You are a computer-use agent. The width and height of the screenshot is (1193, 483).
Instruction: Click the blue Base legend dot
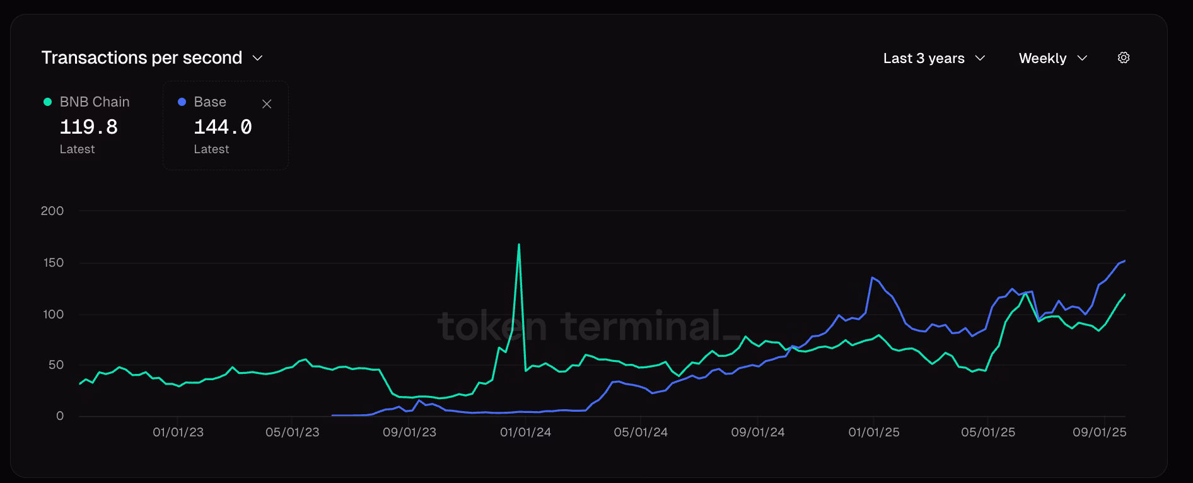click(x=182, y=102)
